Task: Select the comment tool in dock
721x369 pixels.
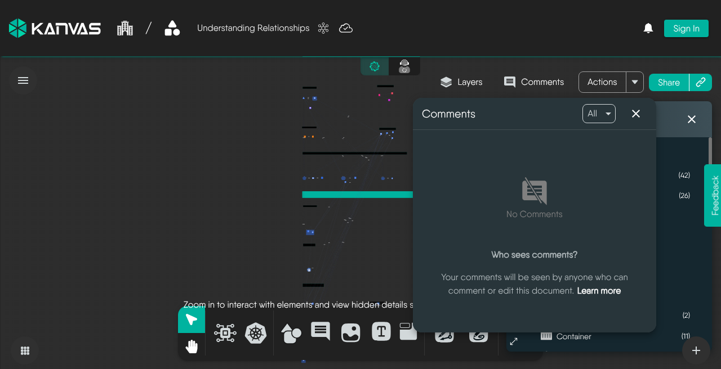Action: (x=321, y=331)
